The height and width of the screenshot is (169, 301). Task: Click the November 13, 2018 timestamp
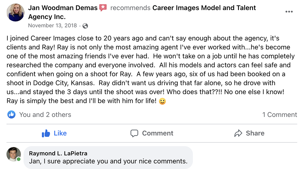pos(53,26)
